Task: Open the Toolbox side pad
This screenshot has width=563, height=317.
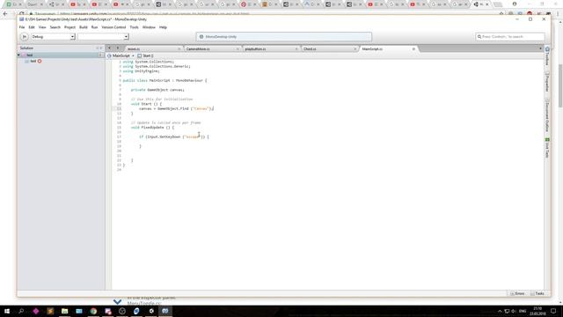Action: (x=547, y=56)
